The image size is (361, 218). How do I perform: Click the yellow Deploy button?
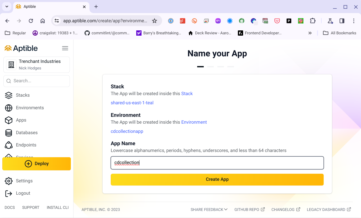[x=36, y=164]
